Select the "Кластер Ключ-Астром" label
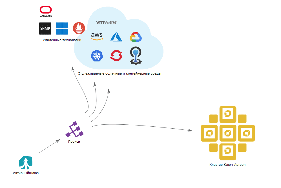This screenshot has width=281, height=188. coord(227,165)
